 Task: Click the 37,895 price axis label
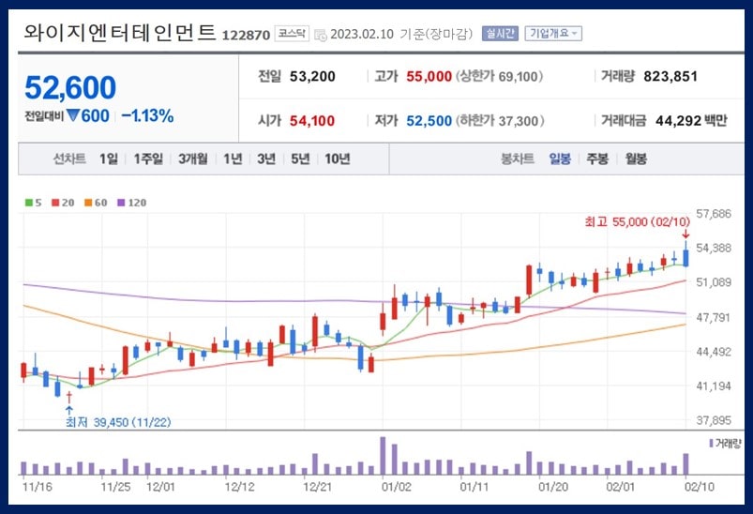tap(714, 420)
